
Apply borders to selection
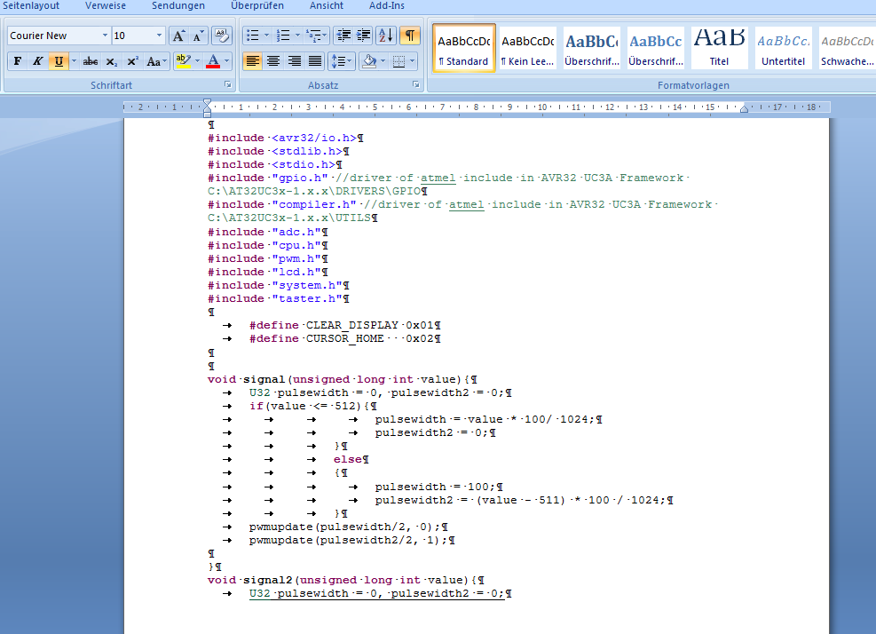tap(399, 61)
